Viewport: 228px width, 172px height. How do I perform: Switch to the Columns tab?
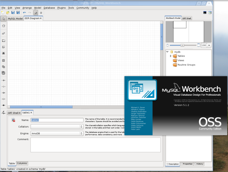(22, 163)
